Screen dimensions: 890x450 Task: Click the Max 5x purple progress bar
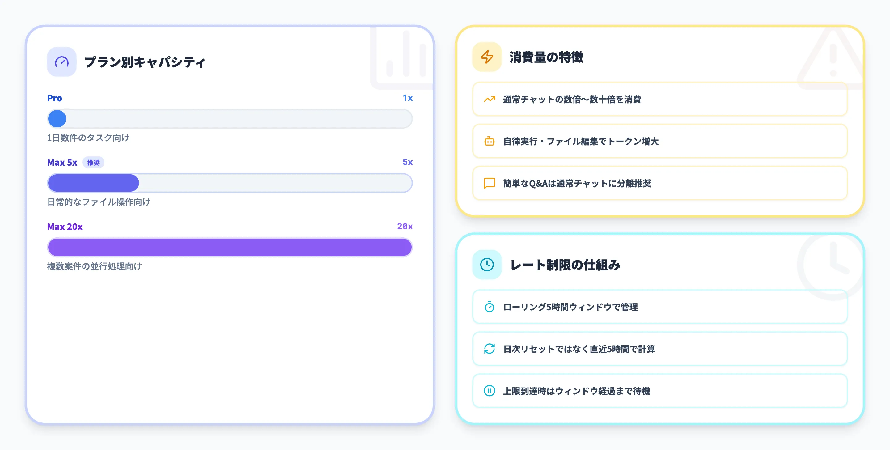93,183
